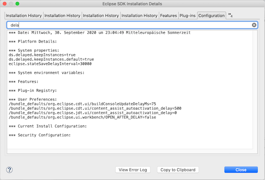Click 'eclipse.stateSaveDelayInterval=30000' line
Viewport: 265px width, 180px height.
(50, 64)
